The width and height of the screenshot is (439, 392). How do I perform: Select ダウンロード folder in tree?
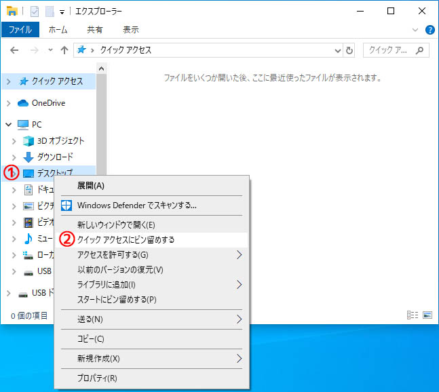tap(48, 157)
